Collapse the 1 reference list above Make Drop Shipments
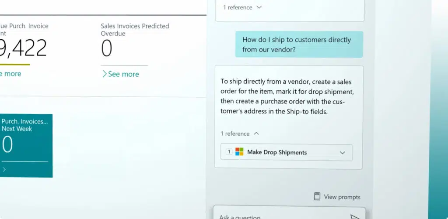Image resolution: width=448 pixels, height=219 pixels. [x=256, y=133]
